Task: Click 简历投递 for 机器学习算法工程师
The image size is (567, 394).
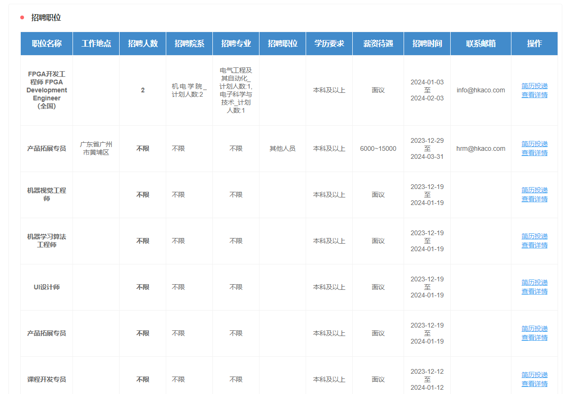Action: pos(535,236)
